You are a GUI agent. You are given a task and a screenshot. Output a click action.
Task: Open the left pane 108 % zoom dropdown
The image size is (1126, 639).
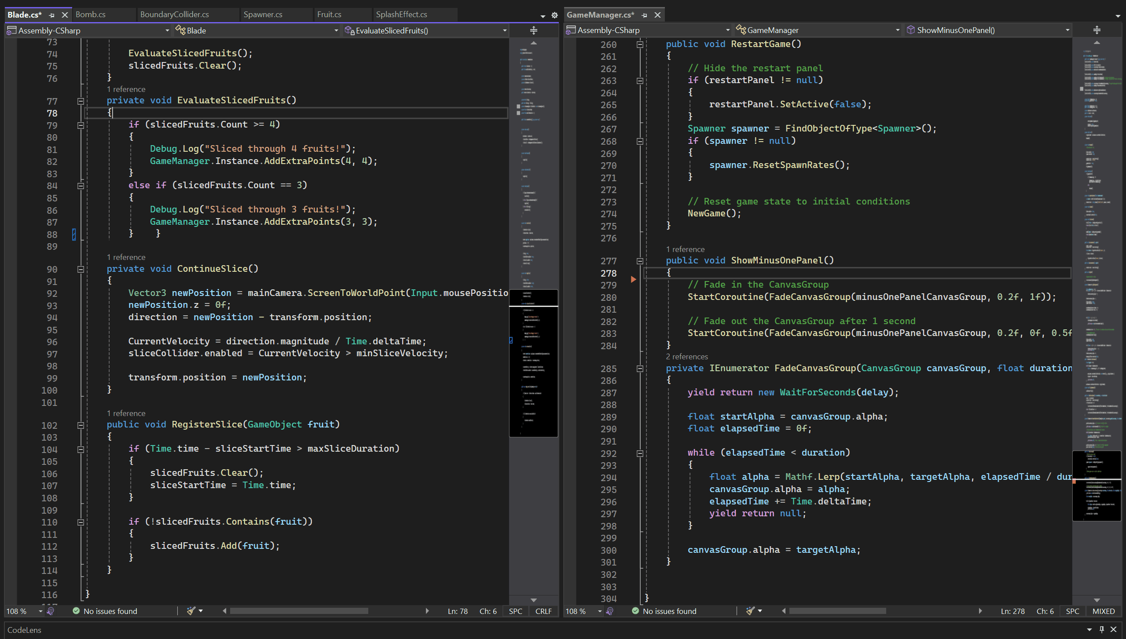(40, 611)
